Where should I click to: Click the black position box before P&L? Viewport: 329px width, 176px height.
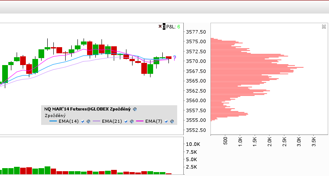point(164,27)
